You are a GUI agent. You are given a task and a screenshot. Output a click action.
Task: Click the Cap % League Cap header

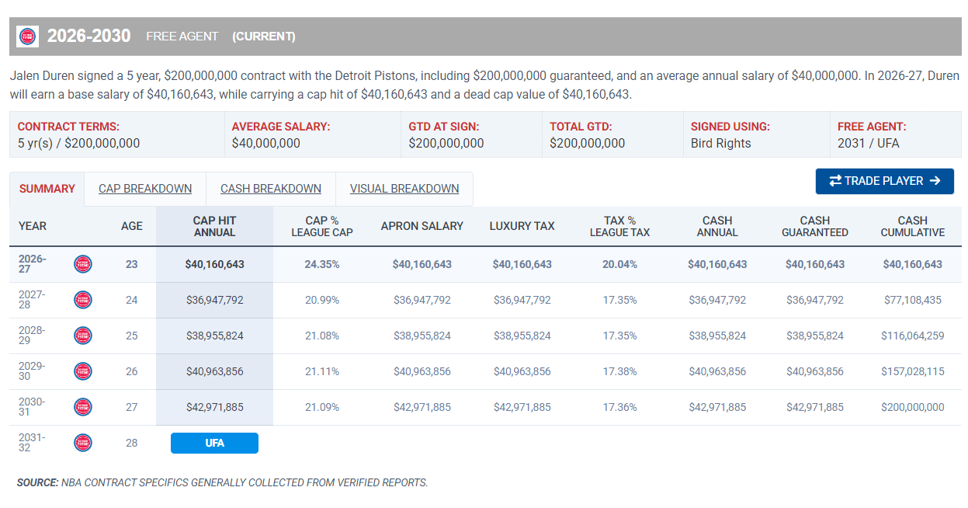pyautogui.click(x=322, y=226)
